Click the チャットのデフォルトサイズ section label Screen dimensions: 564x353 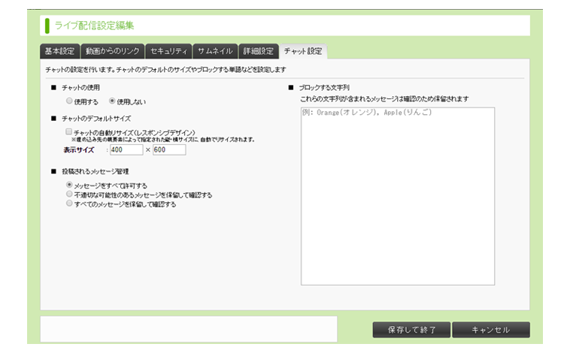coord(96,119)
